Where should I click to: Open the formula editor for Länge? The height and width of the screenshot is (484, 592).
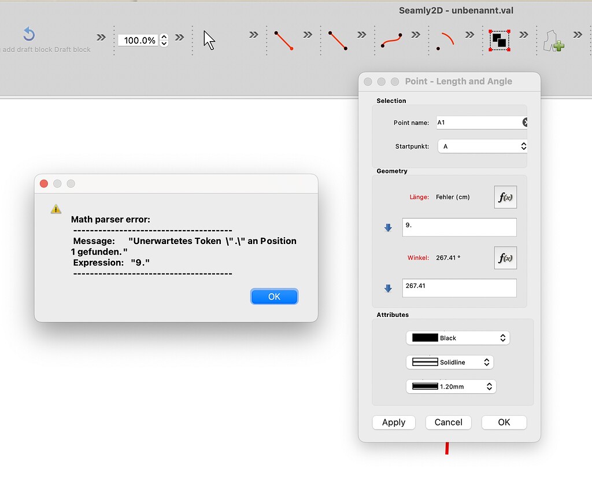[x=505, y=197]
